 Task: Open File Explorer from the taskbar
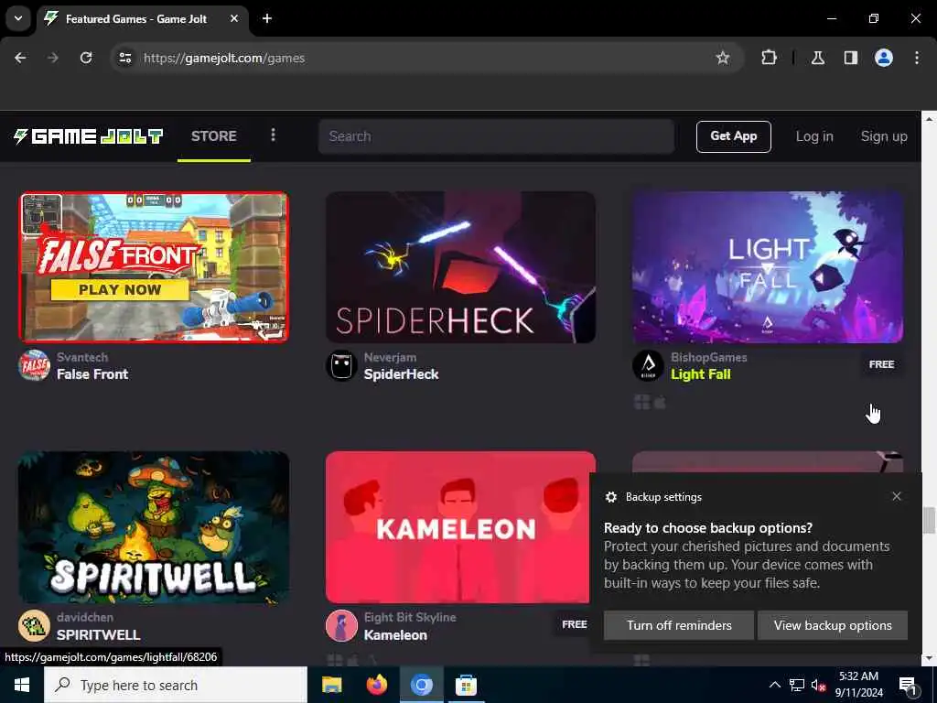tap(331, 685)
